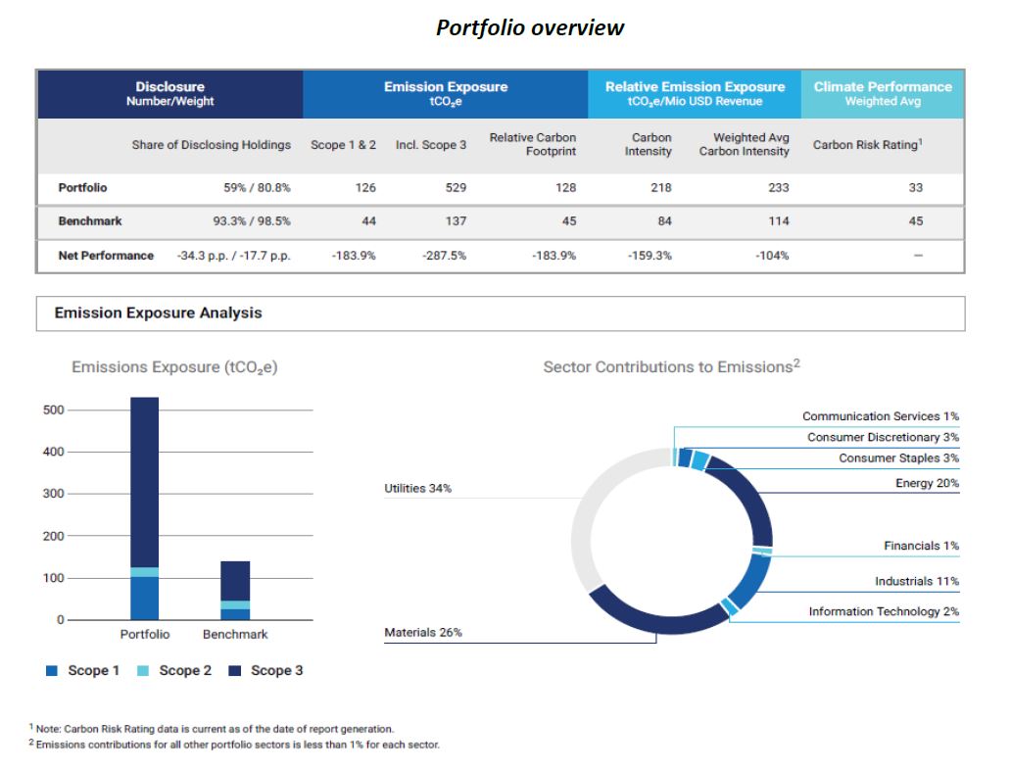This screenshot has height=770, width=1011.
Task: Click the Portfolio relative carbon footprint "128"
Action: [565, 188]
